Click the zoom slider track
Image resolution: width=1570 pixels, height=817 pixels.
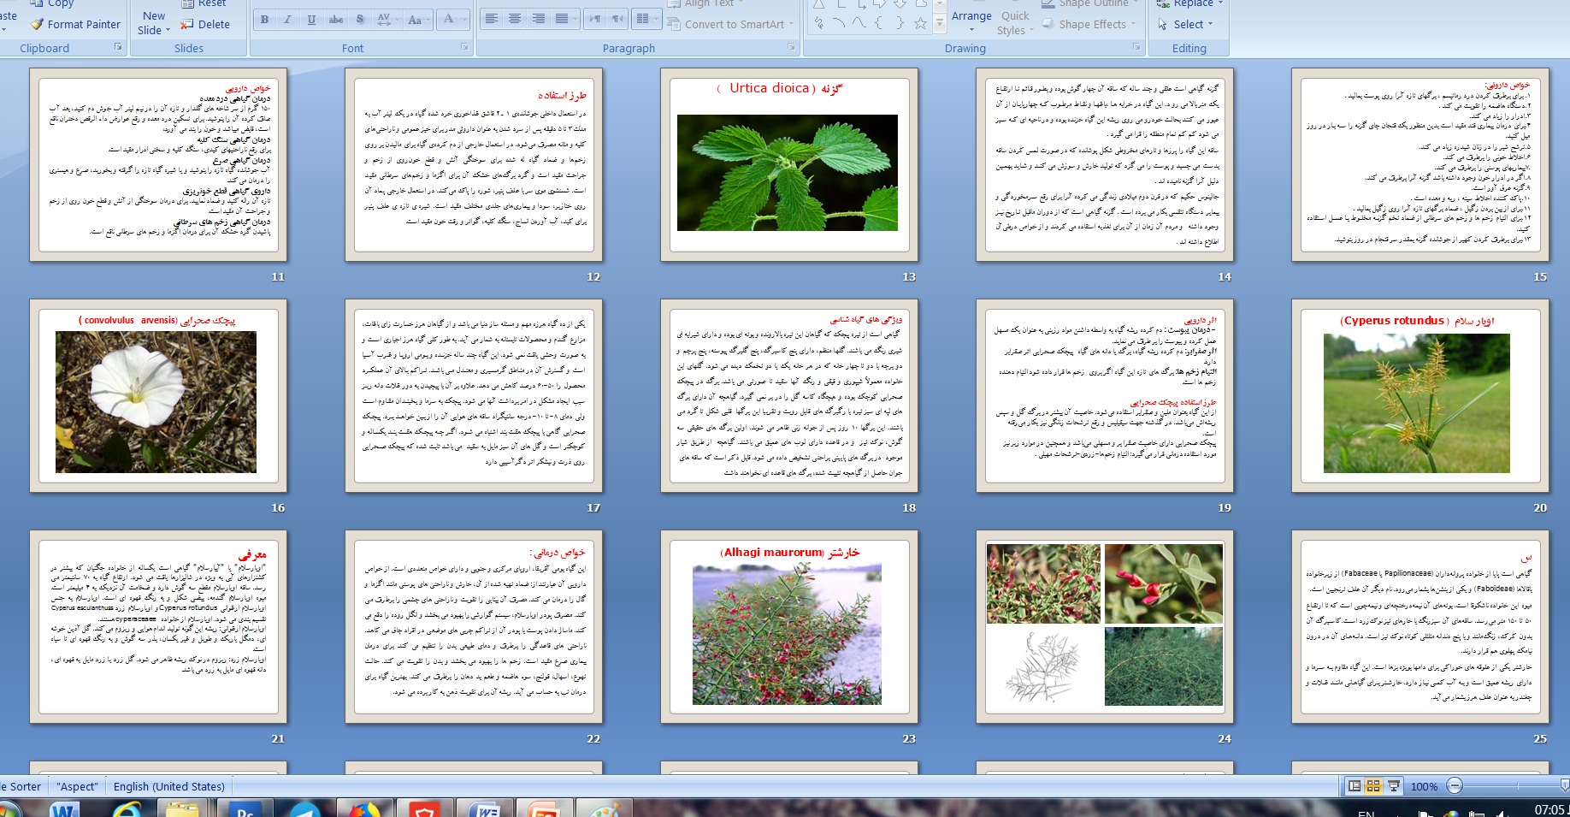pyautogui.click(x=1514, y=786)
